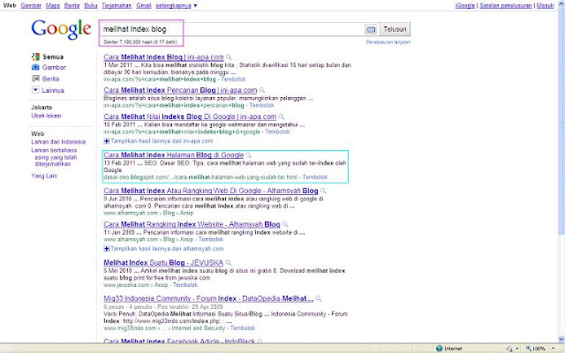Open Buku in the top navigation bar

coord(91,6)
